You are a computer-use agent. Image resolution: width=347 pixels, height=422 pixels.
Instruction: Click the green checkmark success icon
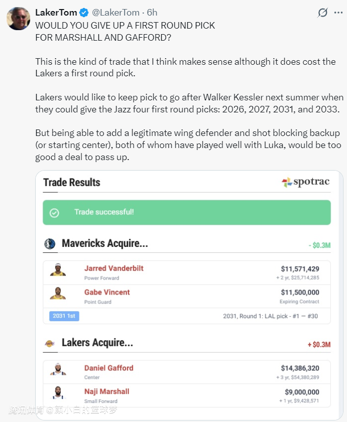[x=55, y=213]
